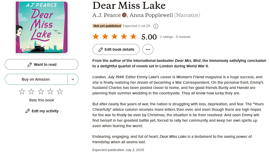Open more actions from the ellipsis button
The height and width of the screenshot is (156, 270).
pos(148,49)
